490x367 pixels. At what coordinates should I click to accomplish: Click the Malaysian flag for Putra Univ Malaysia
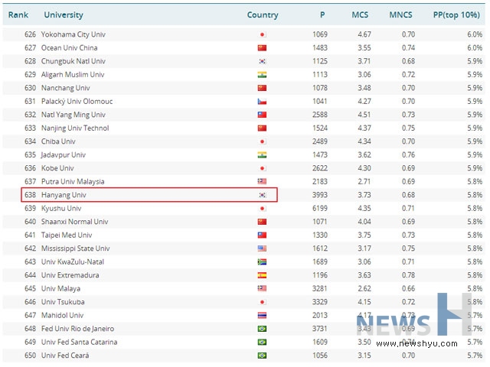[262, 181]
